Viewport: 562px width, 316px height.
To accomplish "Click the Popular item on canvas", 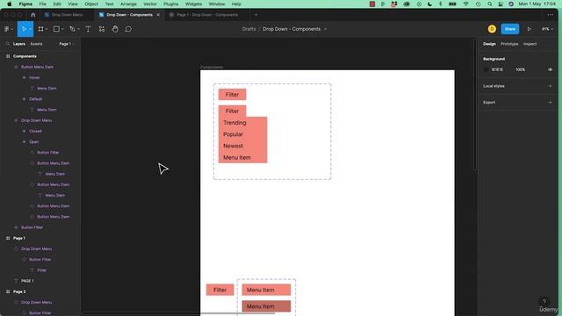I will click(242, 134).
